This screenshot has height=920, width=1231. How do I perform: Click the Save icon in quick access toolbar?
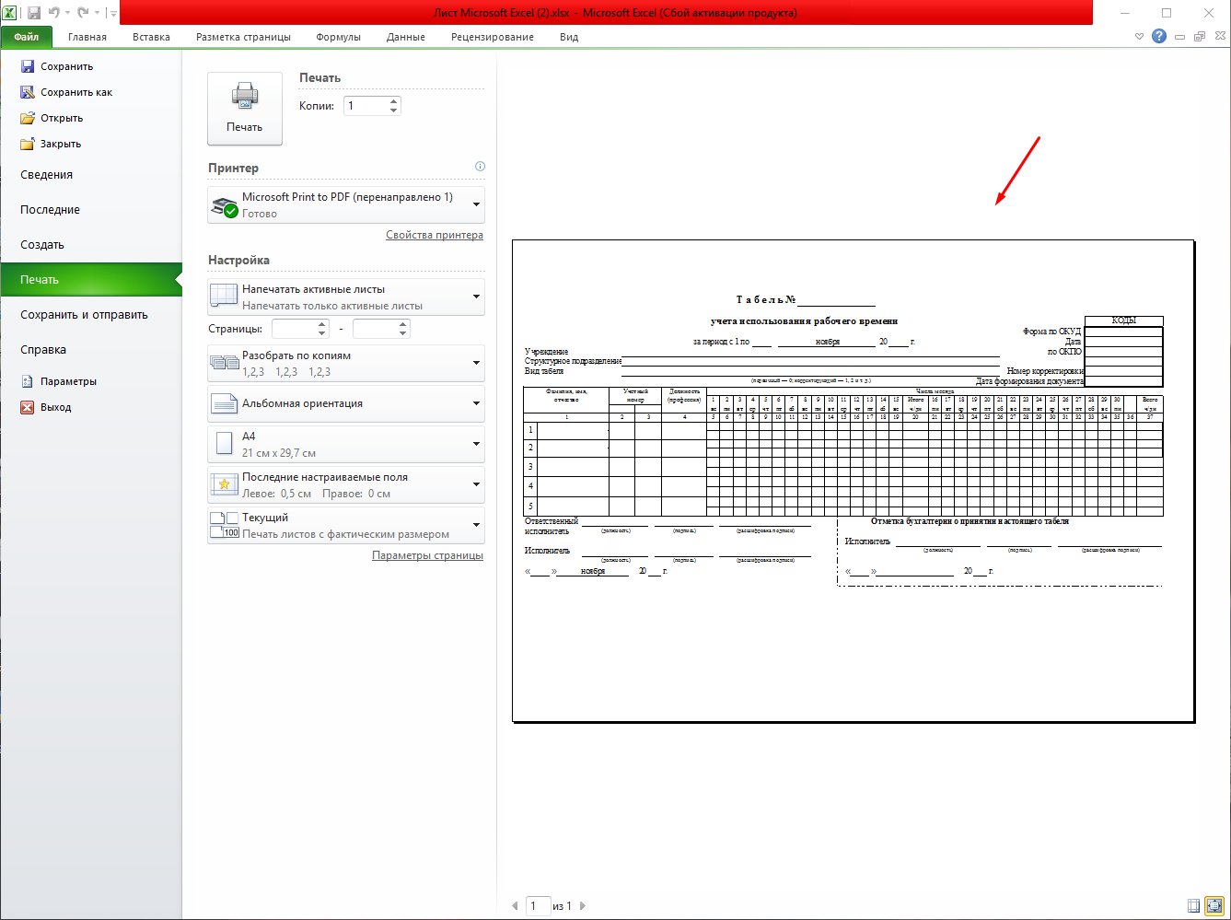[34, 13]
